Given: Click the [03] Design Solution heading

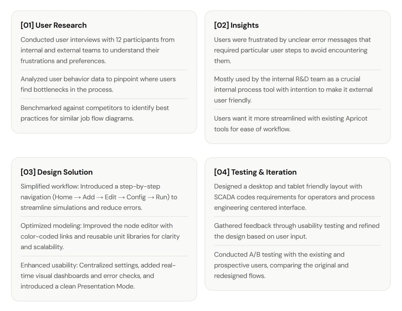Looking at the screenshot, I should [57, 172].
